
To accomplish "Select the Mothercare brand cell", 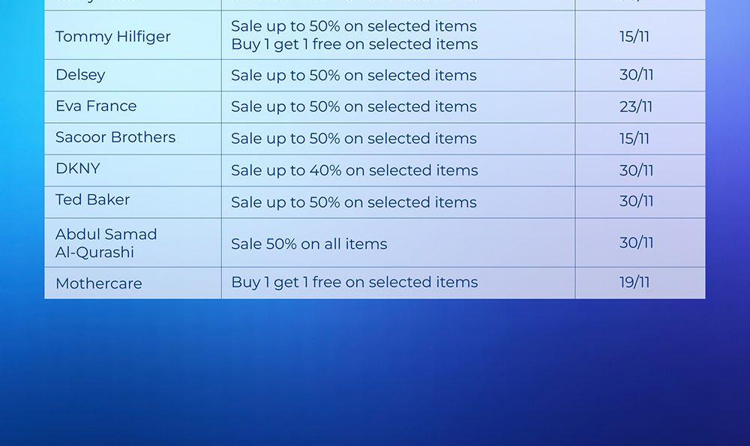I will click(99, 283).
